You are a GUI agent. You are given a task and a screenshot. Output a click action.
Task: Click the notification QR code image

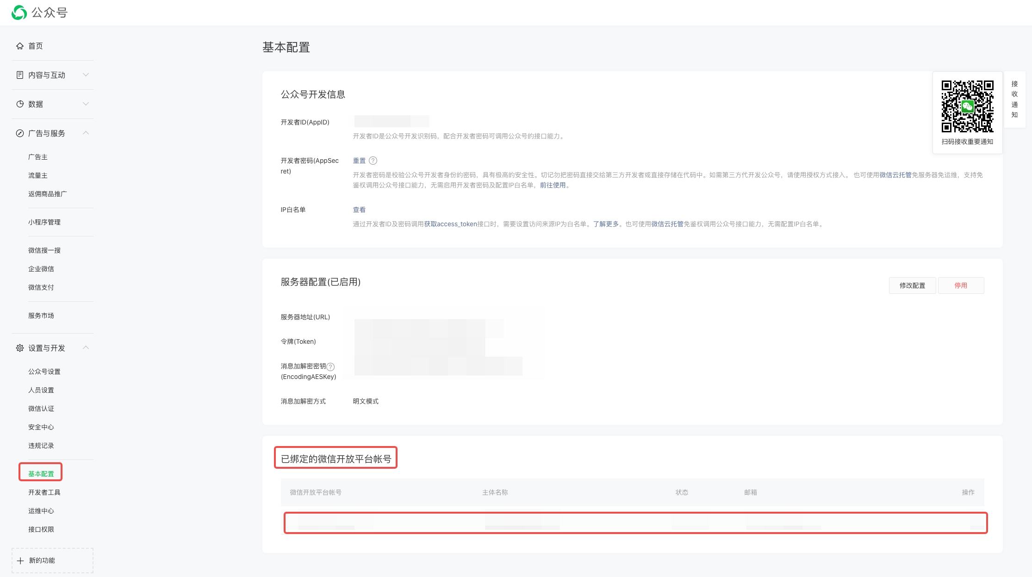(967, 106)
